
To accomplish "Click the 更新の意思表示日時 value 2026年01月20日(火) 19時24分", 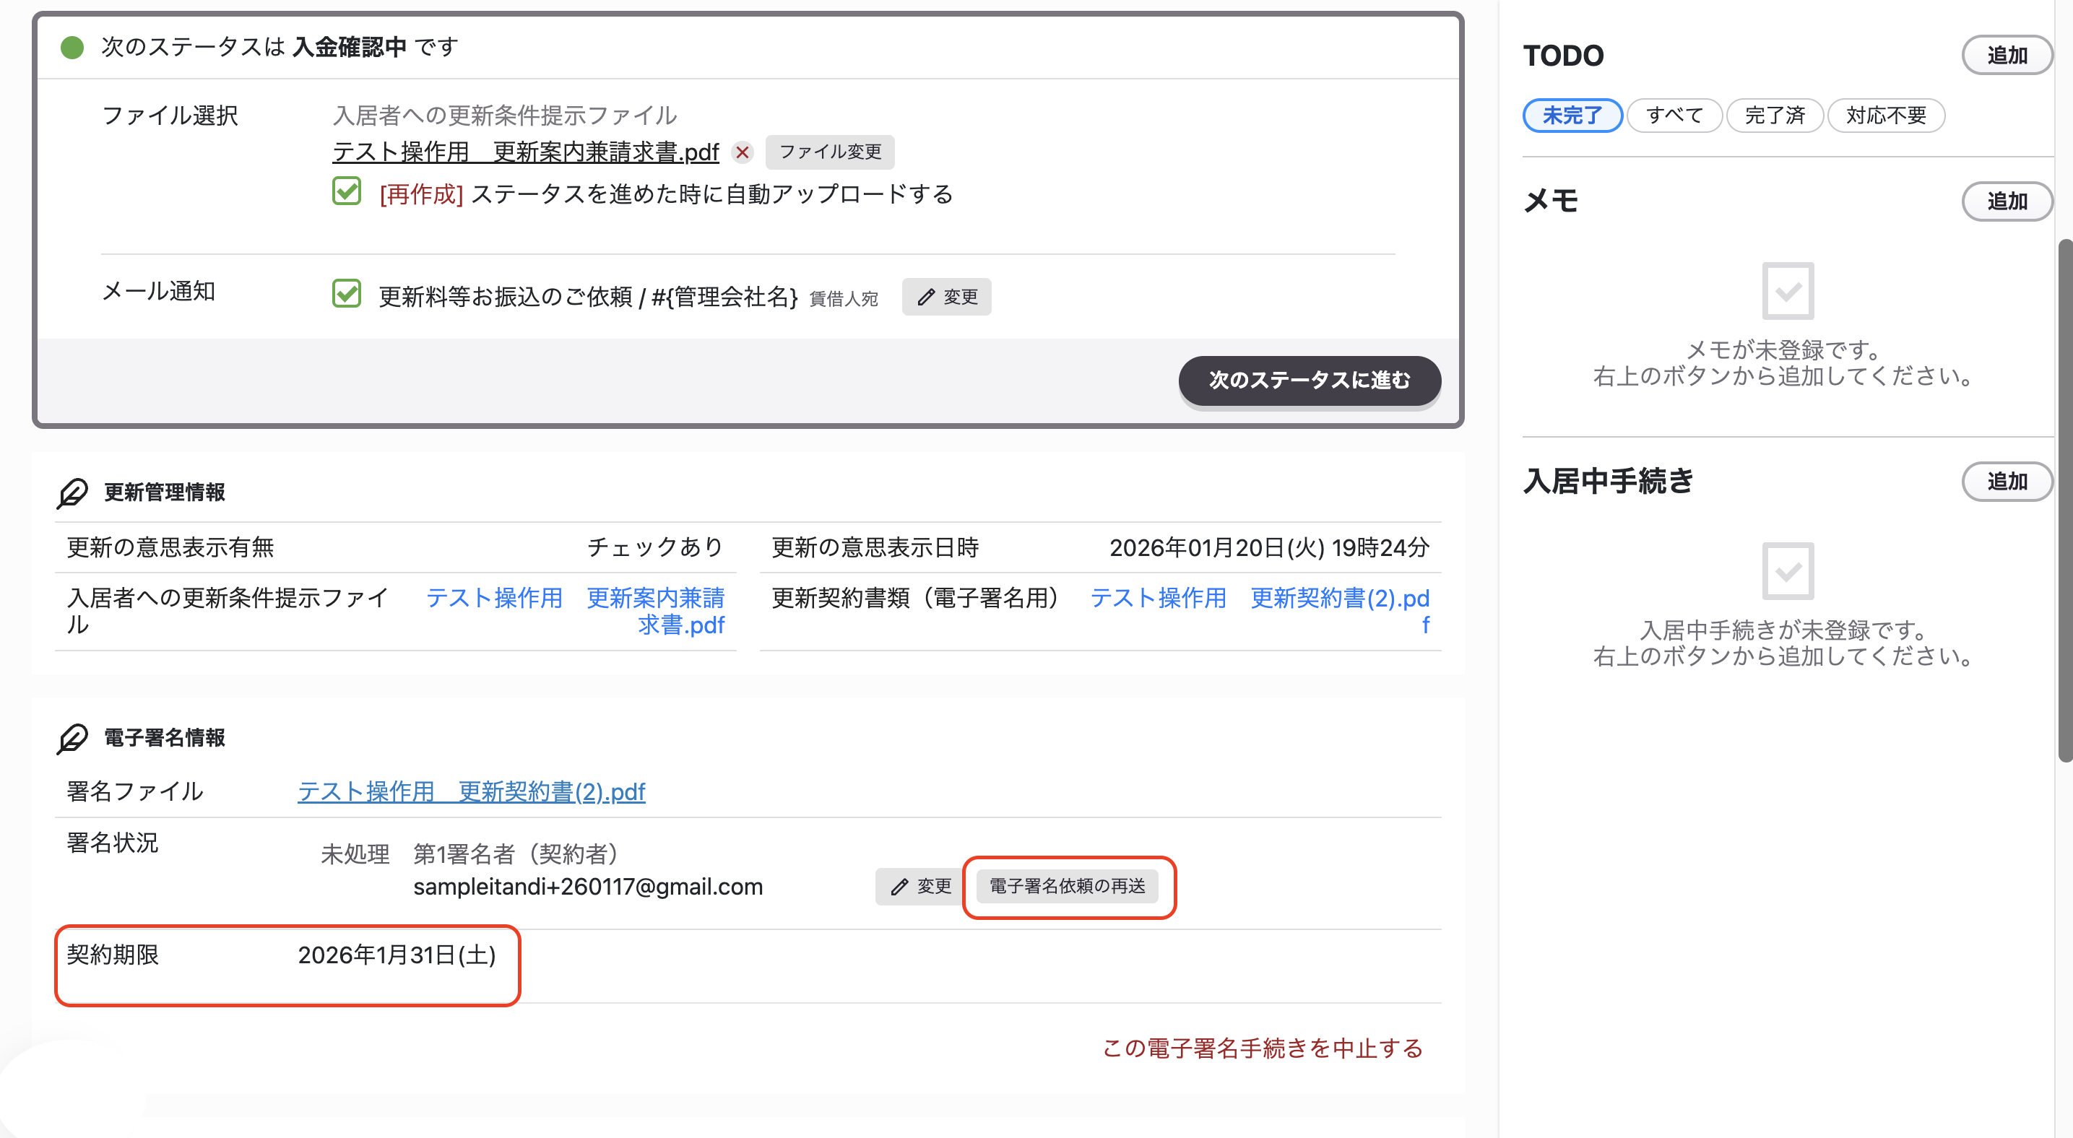I will tap(1269, 547).
